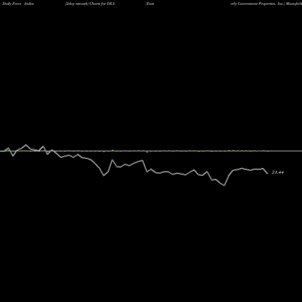
Task: Click the 'Government Properties, Inc.' header text
Action: coord(262,4)
